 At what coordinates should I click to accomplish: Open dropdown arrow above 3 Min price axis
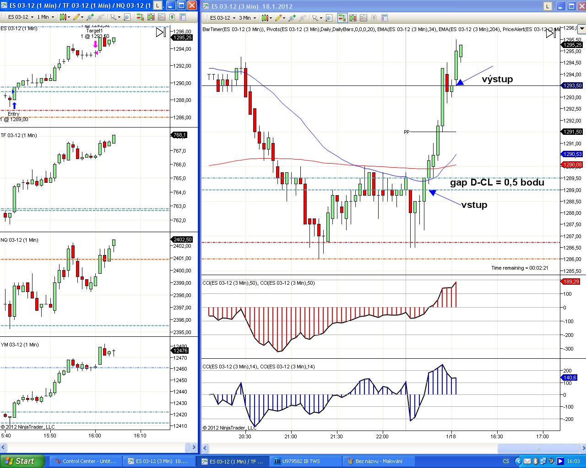point(582,28)
